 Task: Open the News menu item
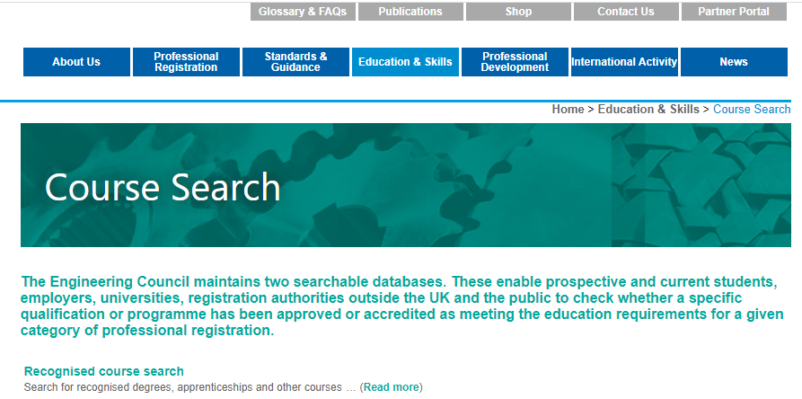point(734,62)
